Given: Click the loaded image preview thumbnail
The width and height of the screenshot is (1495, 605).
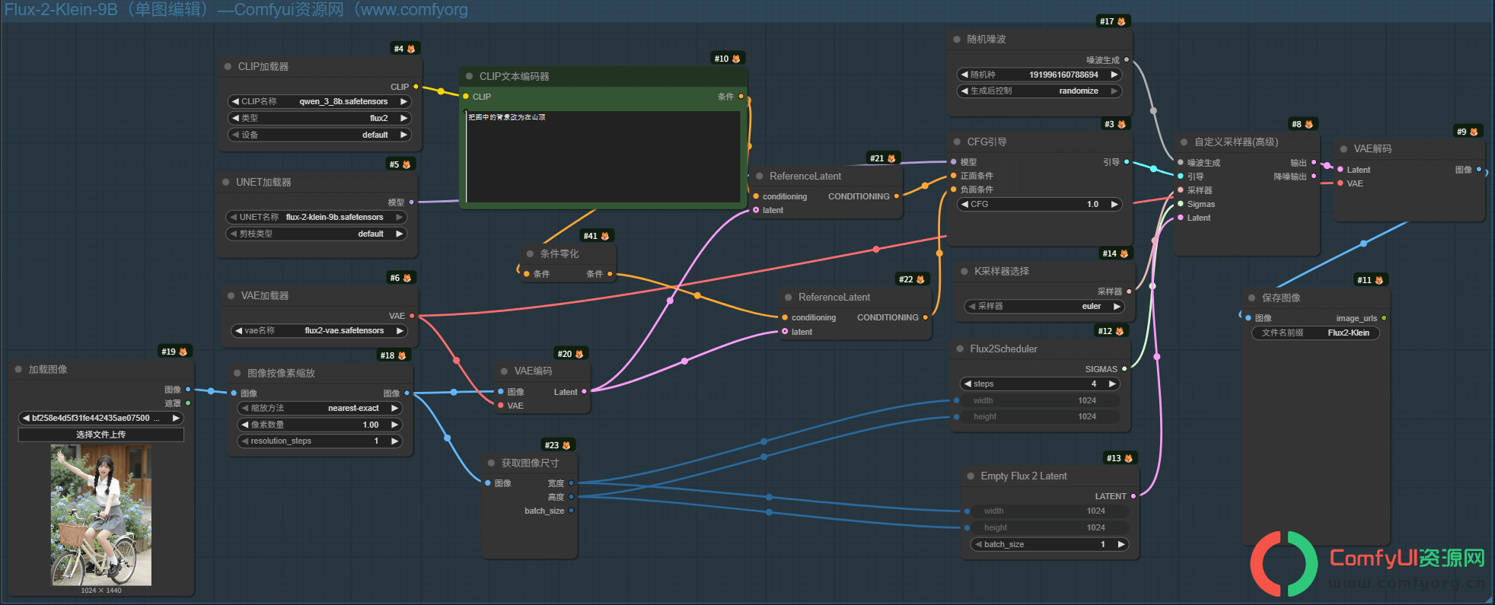Looking at the screenshot, I should (101, 515).
